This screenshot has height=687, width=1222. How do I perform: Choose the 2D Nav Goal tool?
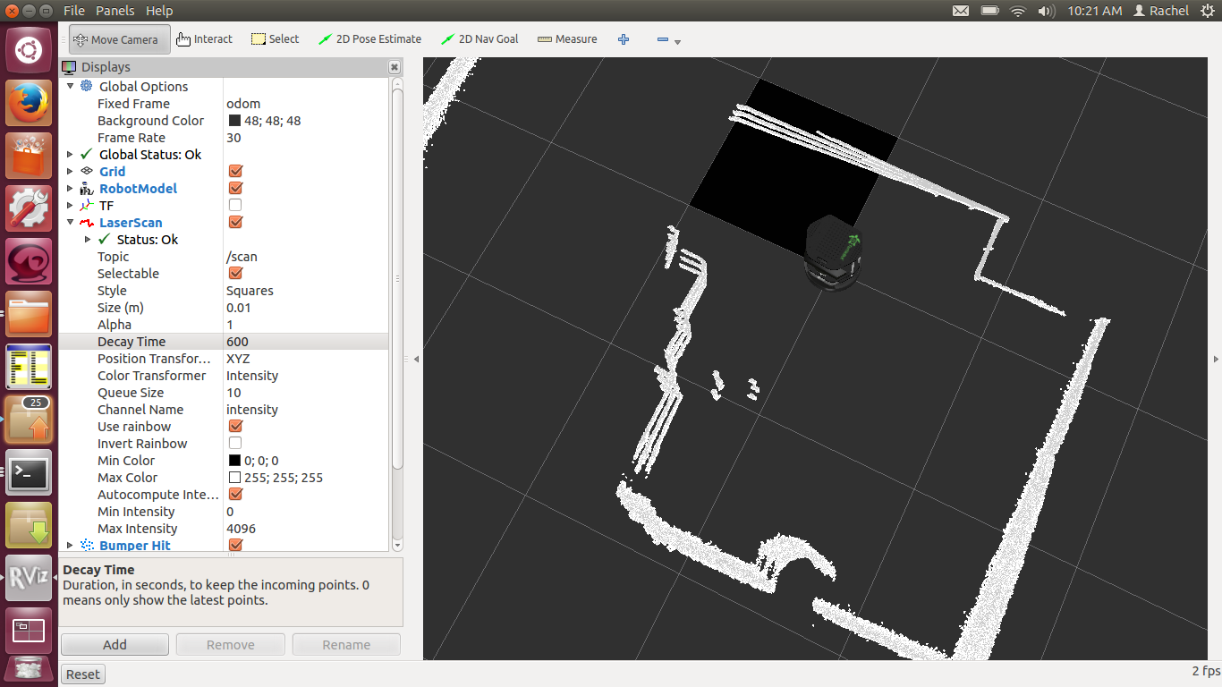click(479, 39)
